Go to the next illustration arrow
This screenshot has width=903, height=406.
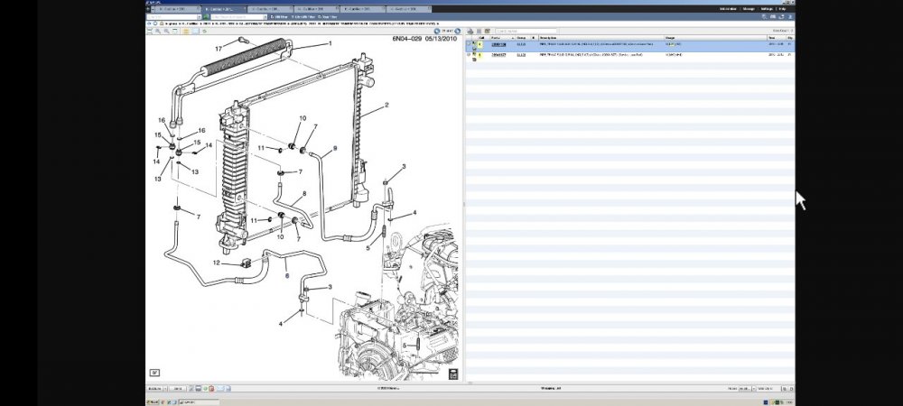pos(458,30)
